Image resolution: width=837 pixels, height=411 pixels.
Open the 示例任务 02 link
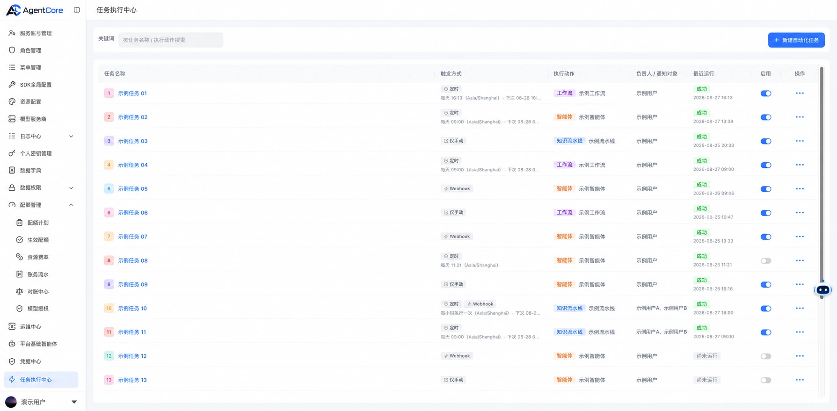pos(132,117)
